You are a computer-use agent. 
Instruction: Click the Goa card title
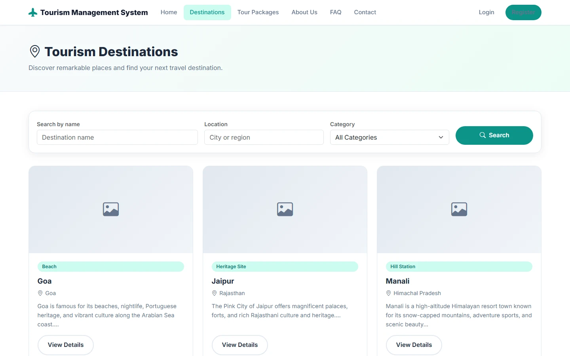pyautogui.click(x=44, y=281)
